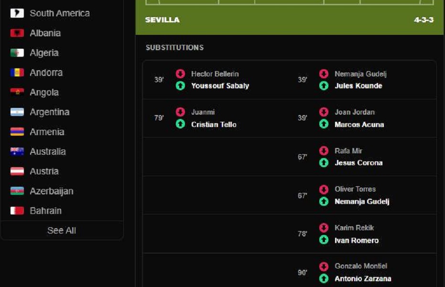445x287 pixels.
Task: Click the South America continent icon
Action: coord(17,13)
